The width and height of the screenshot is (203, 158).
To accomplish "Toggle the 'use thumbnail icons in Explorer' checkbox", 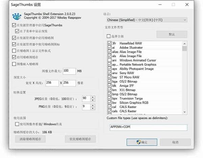I will coord(14,44).
